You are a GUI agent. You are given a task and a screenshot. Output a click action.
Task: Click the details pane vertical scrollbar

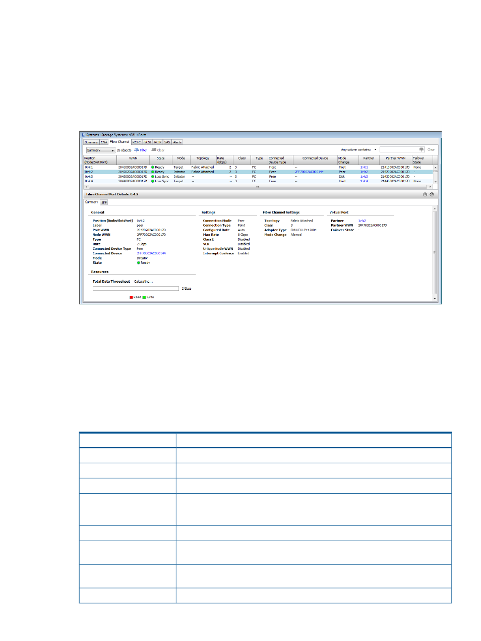pyautogui.click(x=436, y=252)
